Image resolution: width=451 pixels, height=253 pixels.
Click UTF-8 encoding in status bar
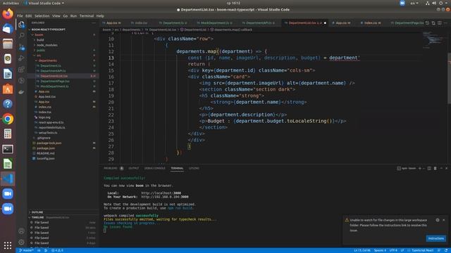point(393,250)
